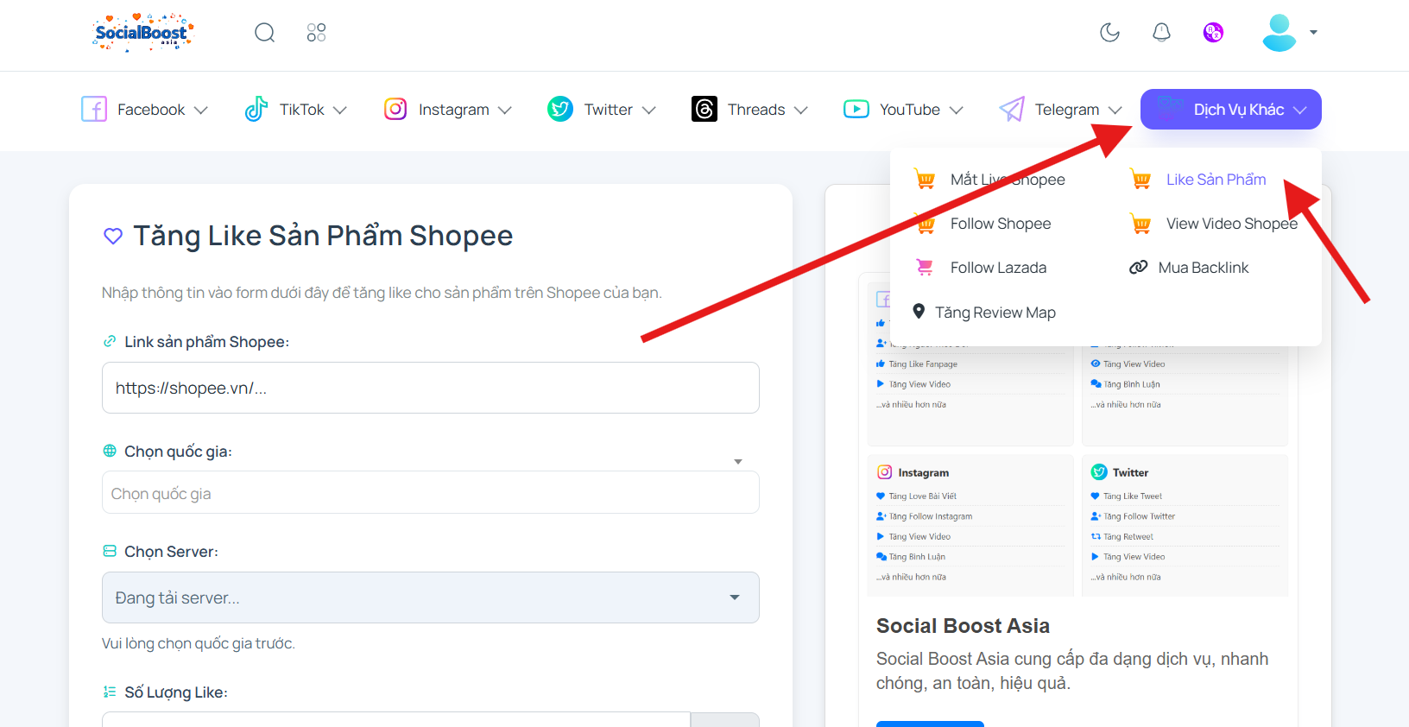Expand the Instagram menu chevron
1409x727 pixels.
505,111
